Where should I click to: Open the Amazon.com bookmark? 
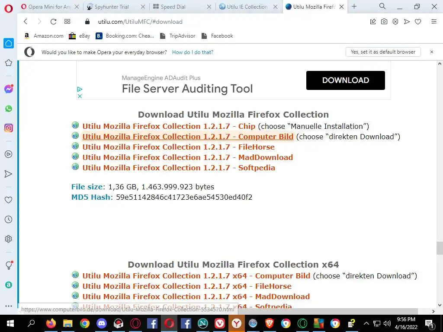click(x=44, y=36)
